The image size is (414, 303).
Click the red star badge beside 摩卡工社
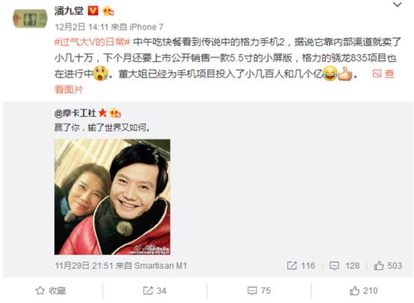coord(102,113)
